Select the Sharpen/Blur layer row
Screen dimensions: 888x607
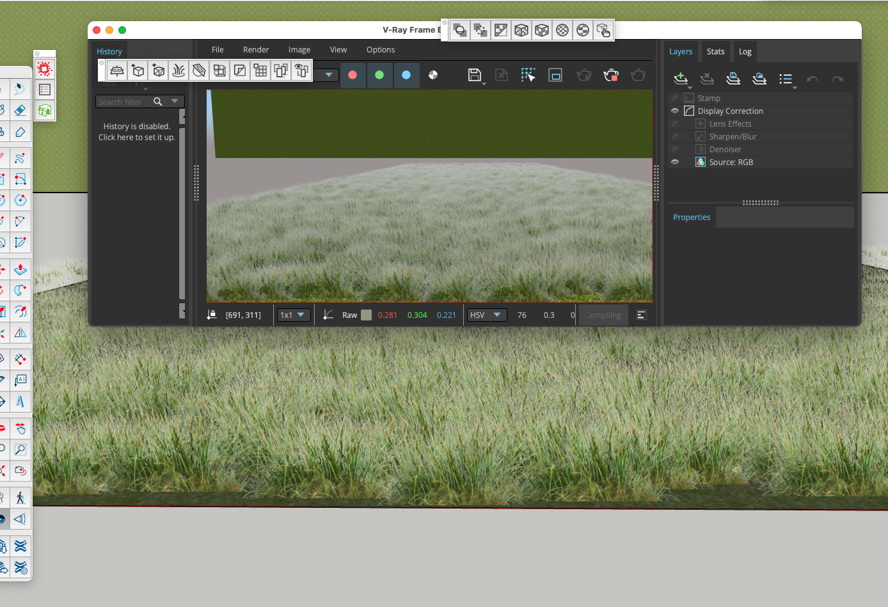click(761, 136)
